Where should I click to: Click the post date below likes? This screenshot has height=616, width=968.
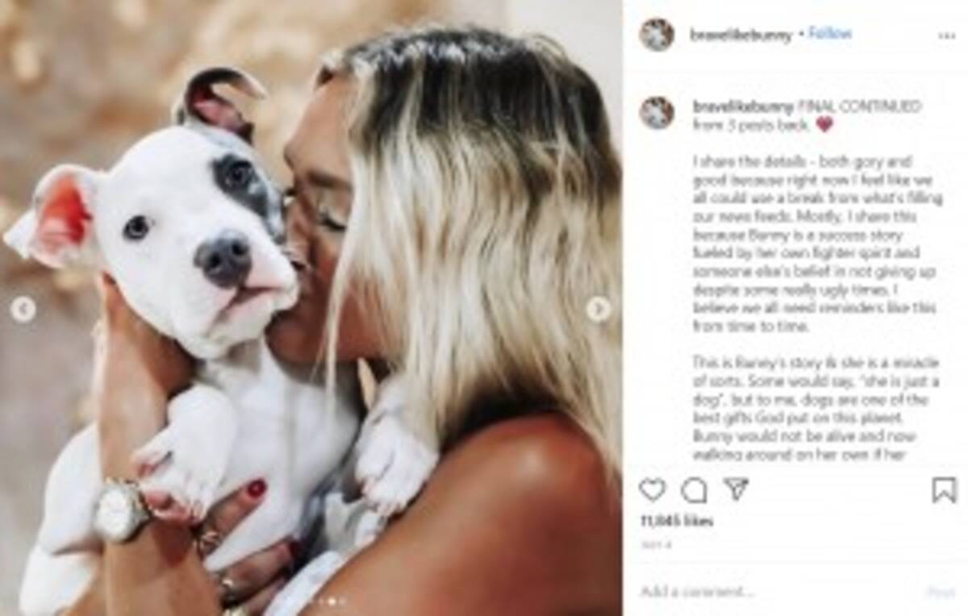[652, 545]
